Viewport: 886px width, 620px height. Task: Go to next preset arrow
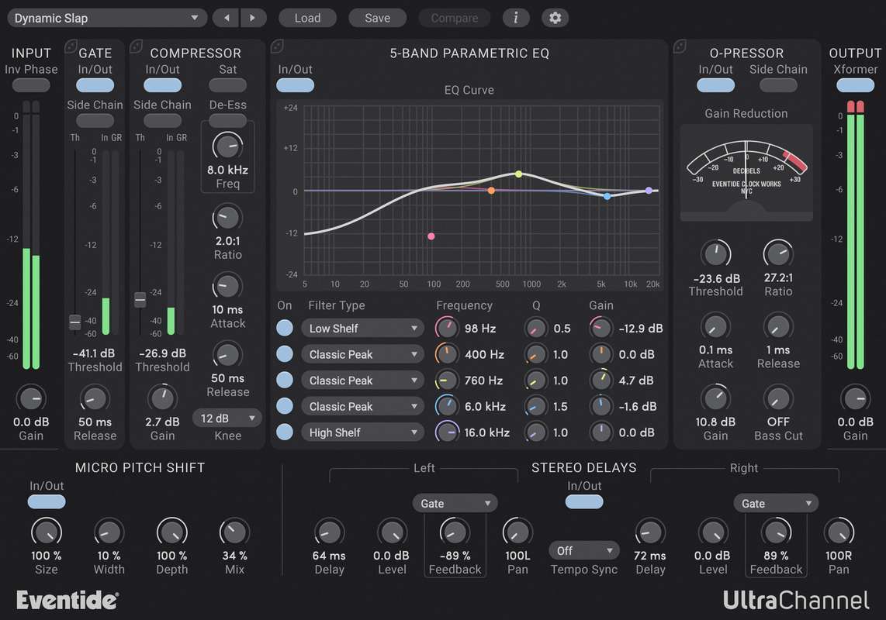[253, 18]
